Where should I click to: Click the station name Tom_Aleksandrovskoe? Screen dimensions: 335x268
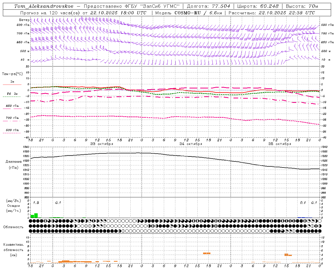pyautogui.click(x=44, y=6)
